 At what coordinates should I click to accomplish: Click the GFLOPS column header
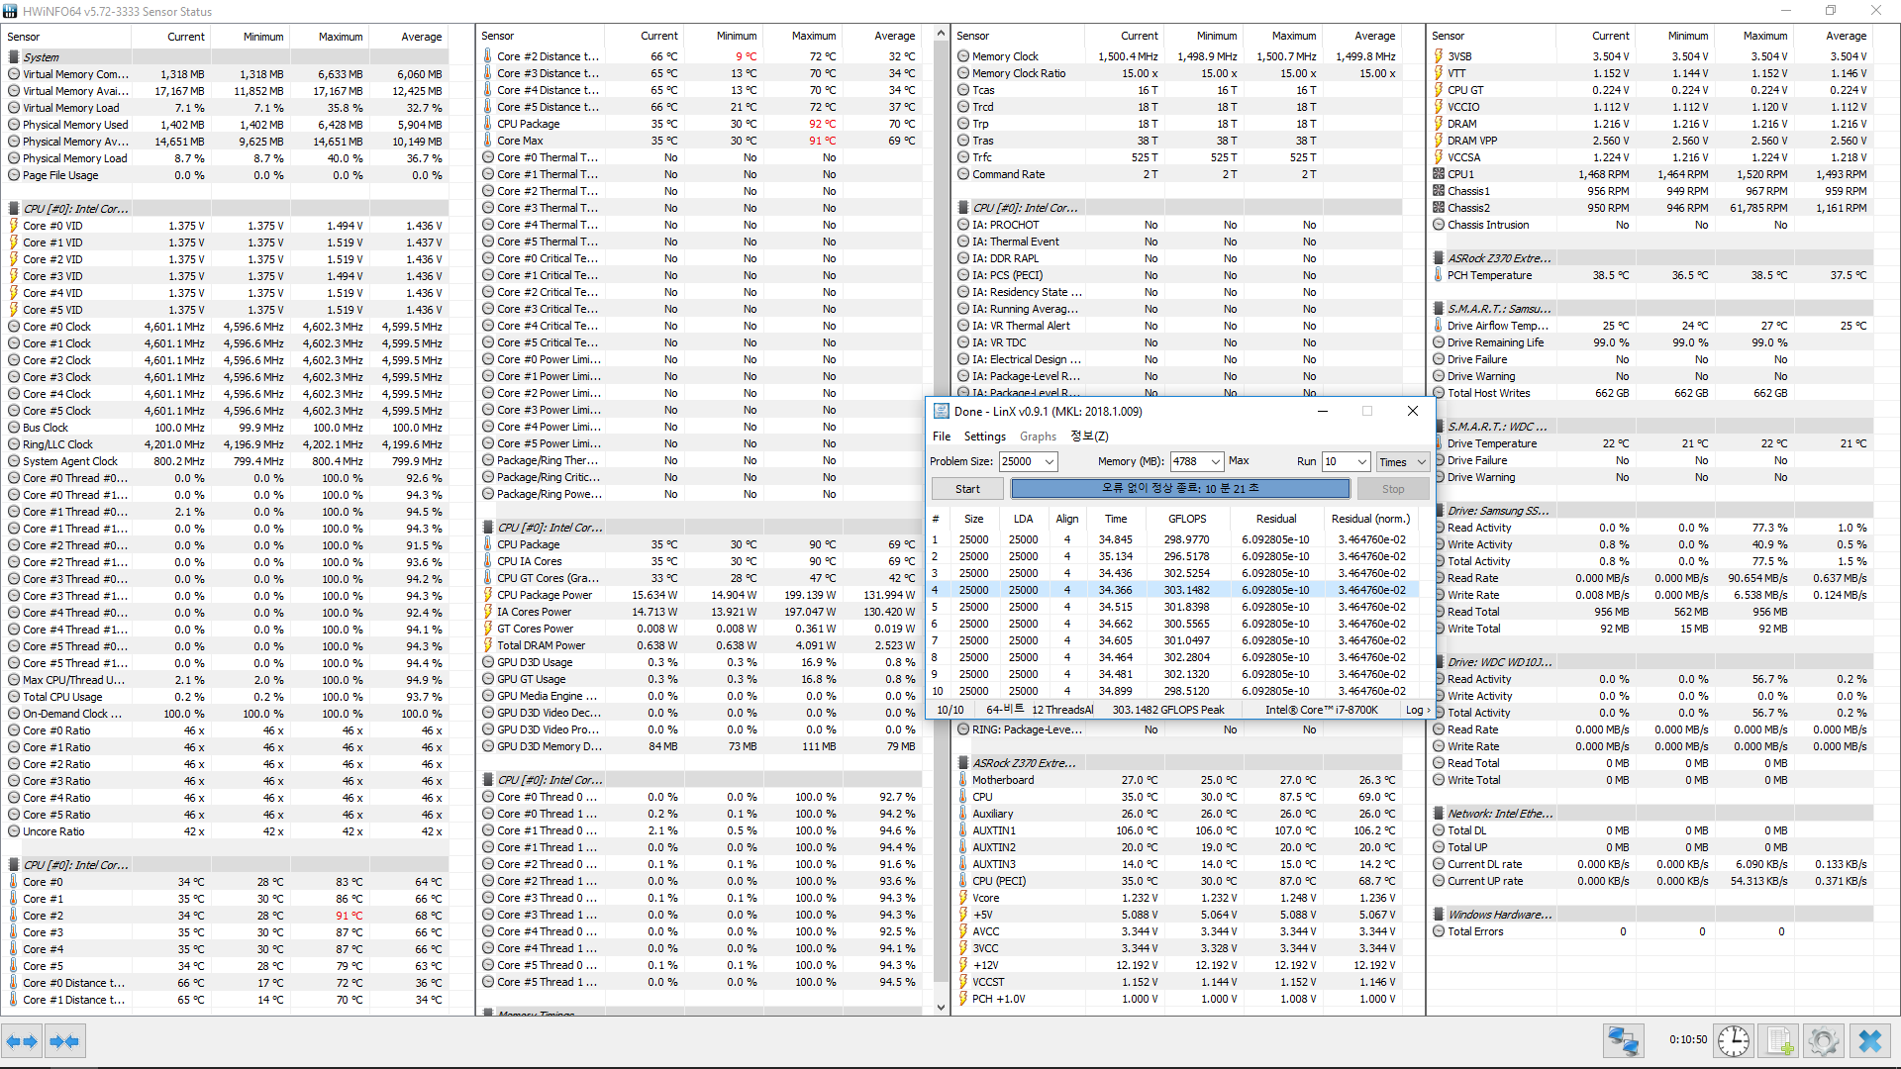point(1186,519)
